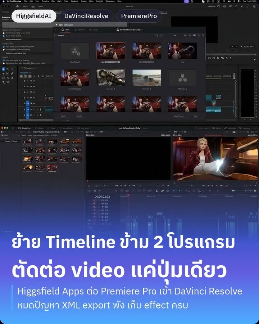Image resolution: width=259 pixels, height=324 pixels.
Task: Click the Export button in Project Manager
Action: (x=63, y=116)
